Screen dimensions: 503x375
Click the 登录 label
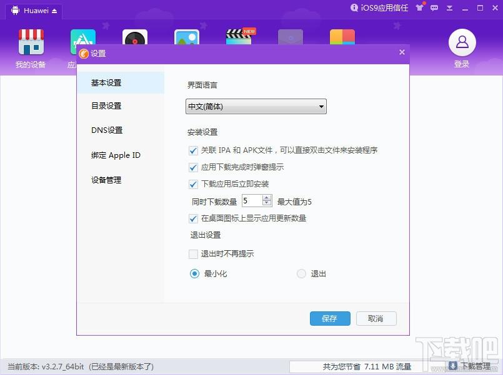(462, 64)
